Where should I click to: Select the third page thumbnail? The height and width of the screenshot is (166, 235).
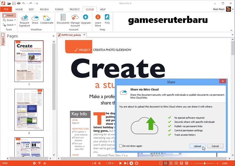(29, 147)
